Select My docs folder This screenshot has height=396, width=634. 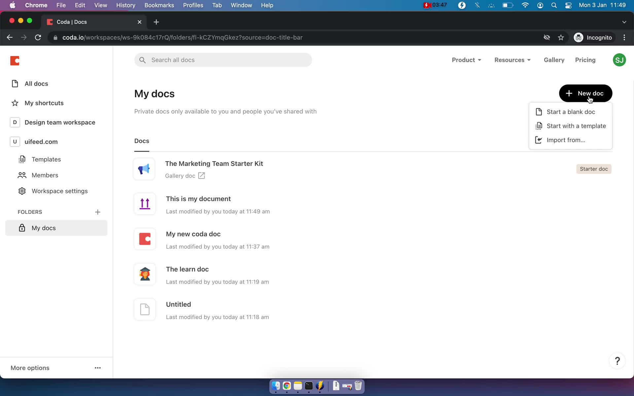tap(56, 228)
